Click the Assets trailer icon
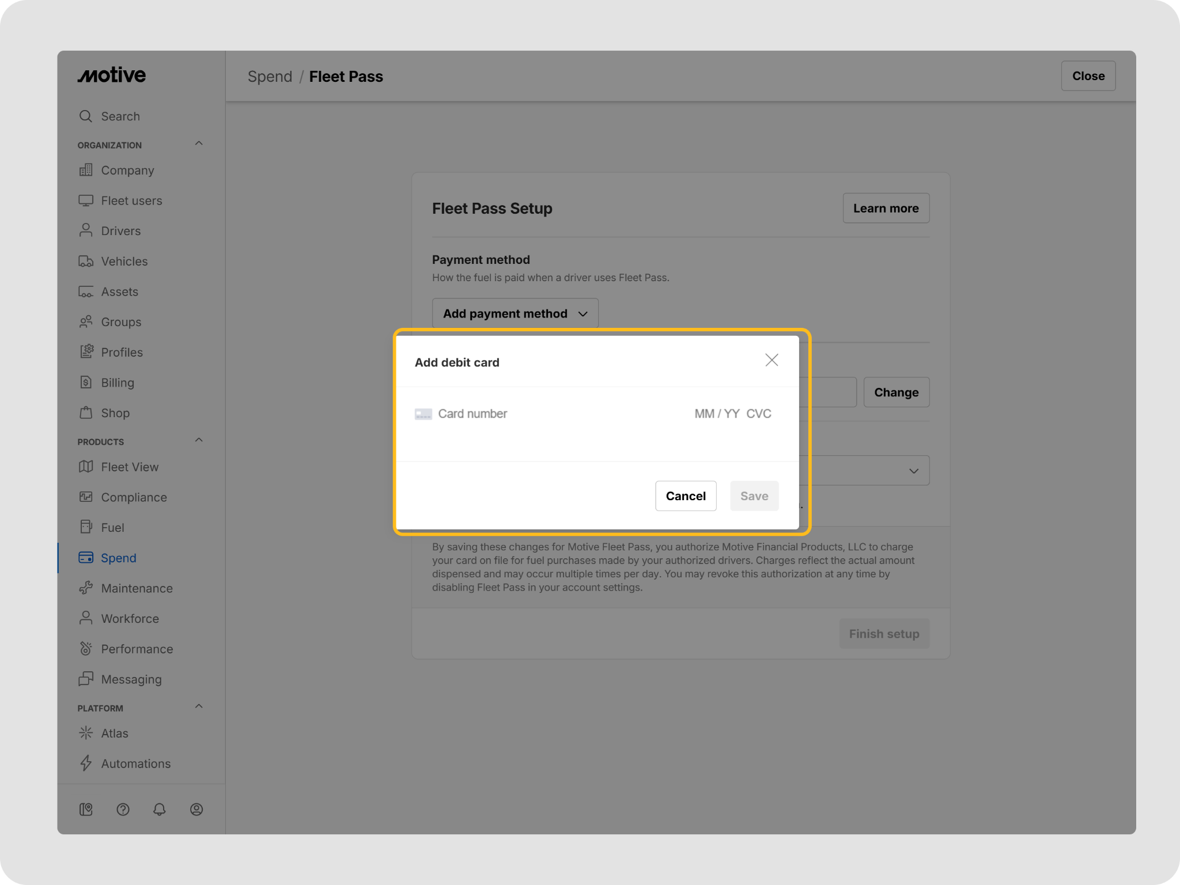The width and height of the screenshot is (1180, 885). point(86,292)
